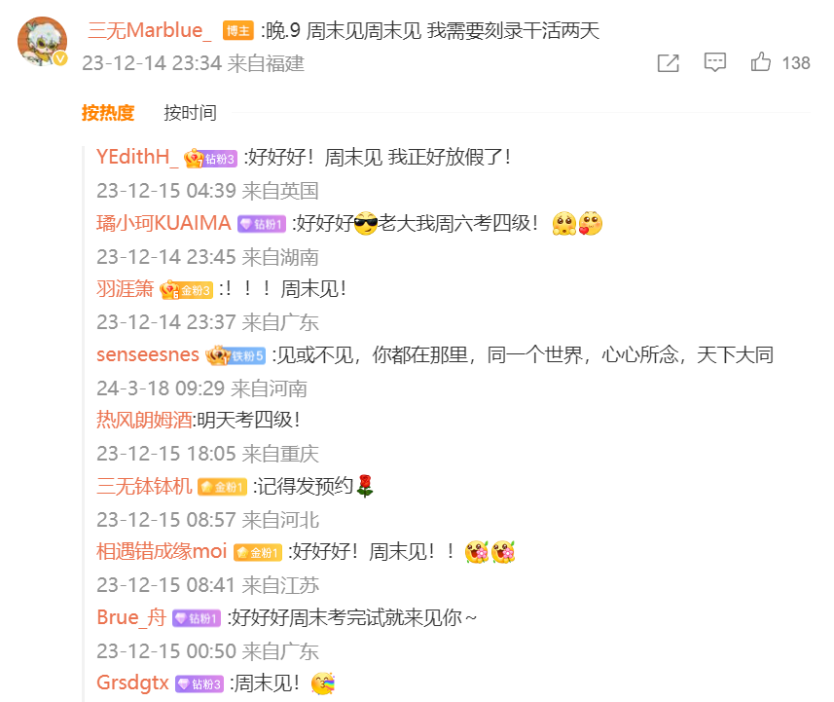Like the post with thumbs-up icon
Viewport: 834px width, 702px height.
pos(761,61)
